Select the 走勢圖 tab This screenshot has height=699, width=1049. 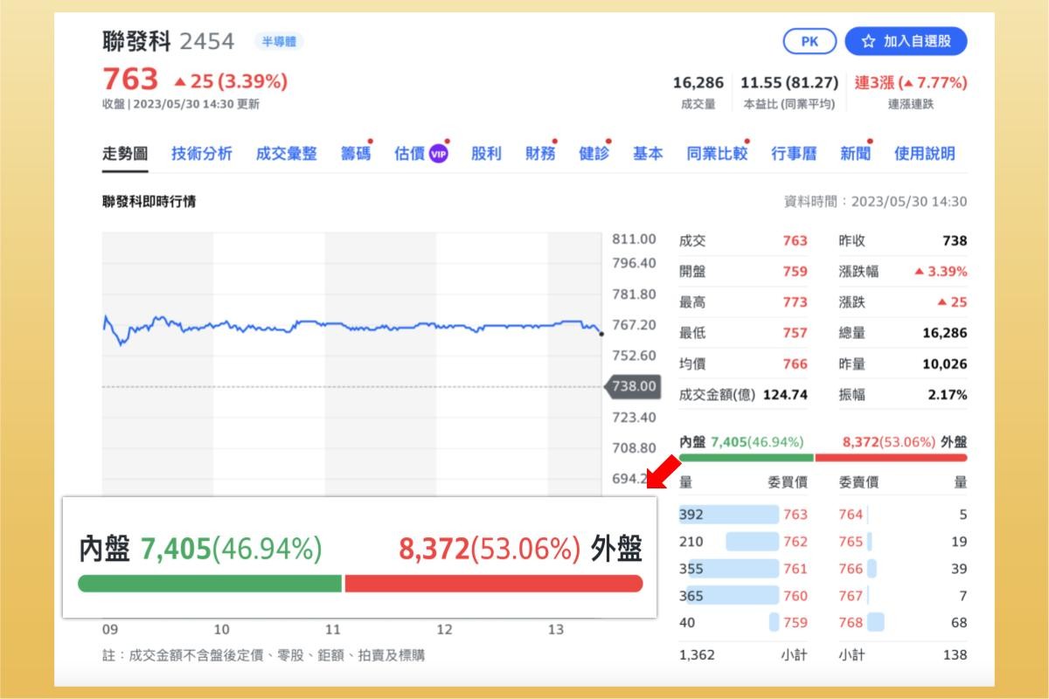click(125, 154)
